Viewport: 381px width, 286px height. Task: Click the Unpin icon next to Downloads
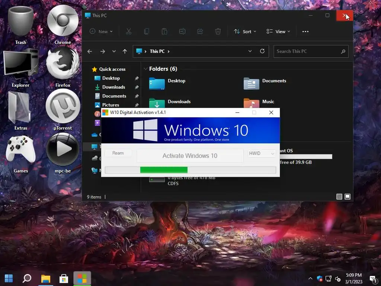click(137, 87)
